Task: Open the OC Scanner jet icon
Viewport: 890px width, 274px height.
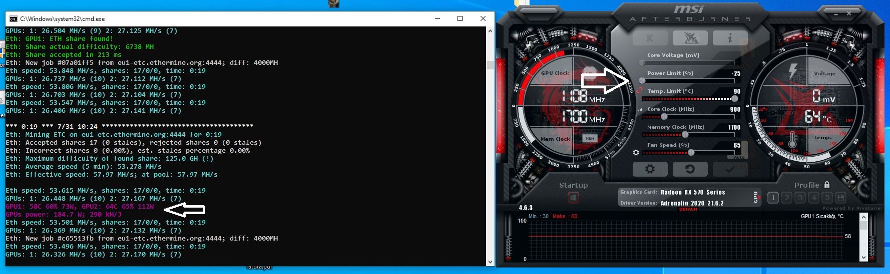Action: [690, 38]
